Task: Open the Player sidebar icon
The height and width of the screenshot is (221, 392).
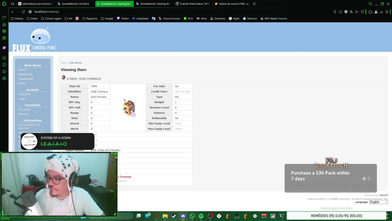Action: pyautogui.click(x=4, y=58)
